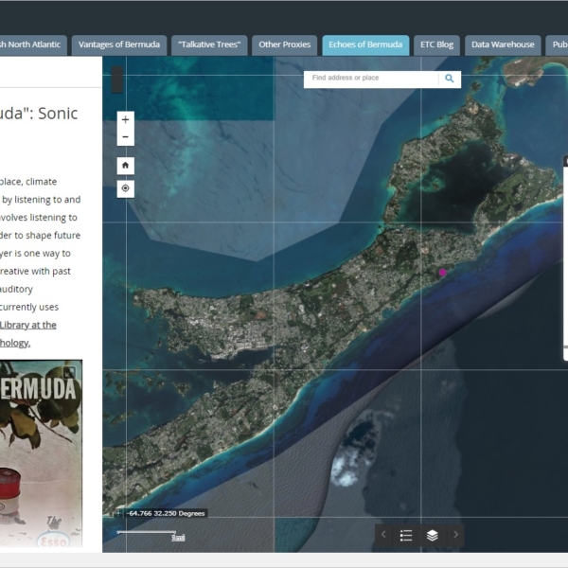
Task: Expand the dark panel handle above zoom buttons
Action: pos(116,80)
